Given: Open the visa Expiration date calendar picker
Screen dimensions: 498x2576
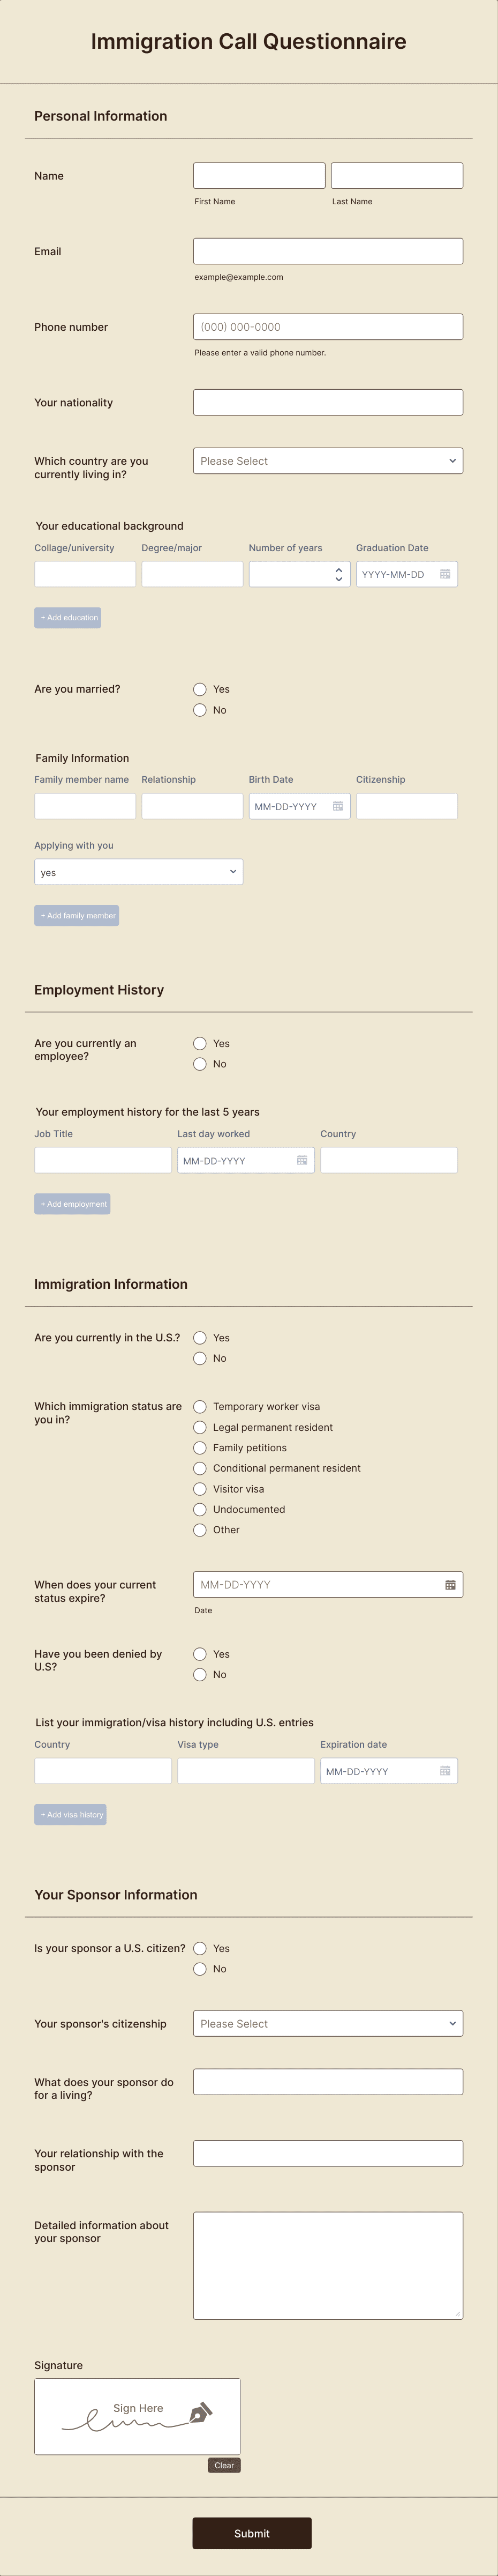Looking at the screenshot, I should tap(445, 1771).
